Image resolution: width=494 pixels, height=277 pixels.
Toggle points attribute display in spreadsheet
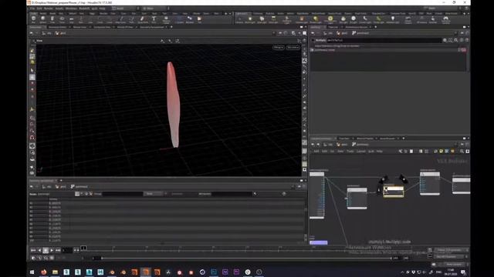point(77,194)
